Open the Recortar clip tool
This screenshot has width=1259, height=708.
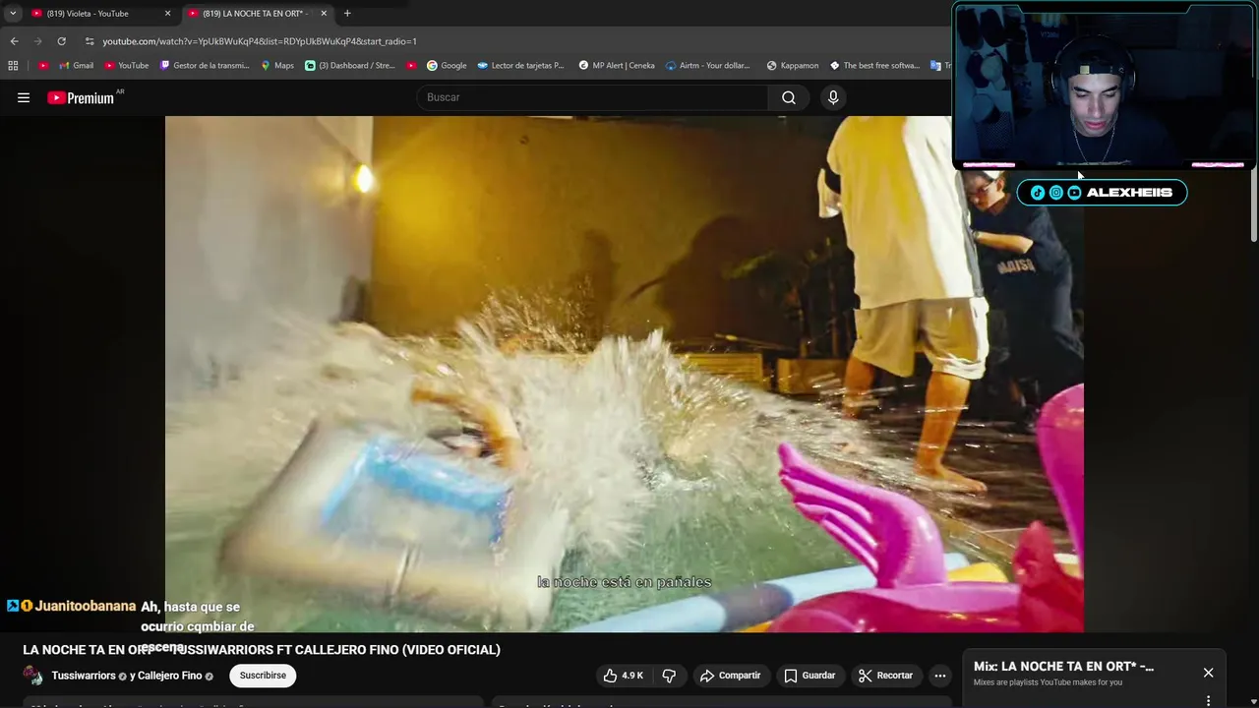pos(885,676)
